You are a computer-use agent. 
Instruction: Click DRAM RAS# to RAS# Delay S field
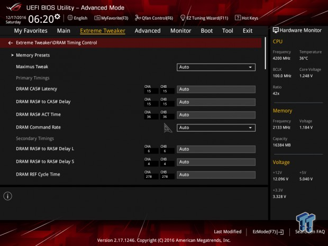pos(216,162)
